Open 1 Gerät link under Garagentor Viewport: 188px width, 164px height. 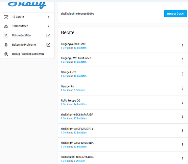(65, 90)
